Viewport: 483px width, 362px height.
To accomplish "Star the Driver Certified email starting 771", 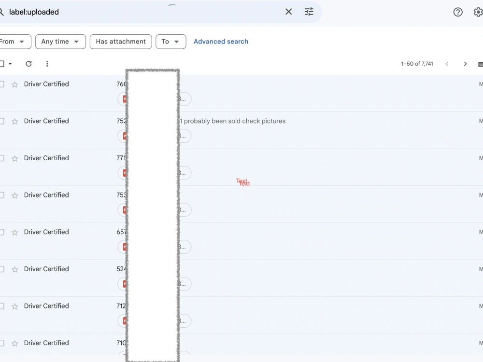I will [15, 158].
